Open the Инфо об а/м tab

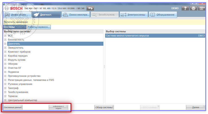coord(17,15)
